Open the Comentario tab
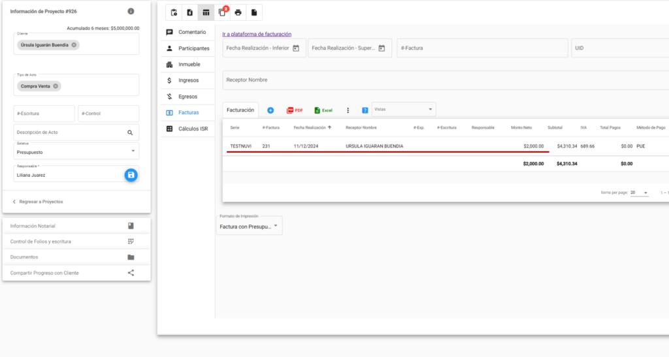The image size is (669, 357). pyautogui.click(x=188, y=32)
